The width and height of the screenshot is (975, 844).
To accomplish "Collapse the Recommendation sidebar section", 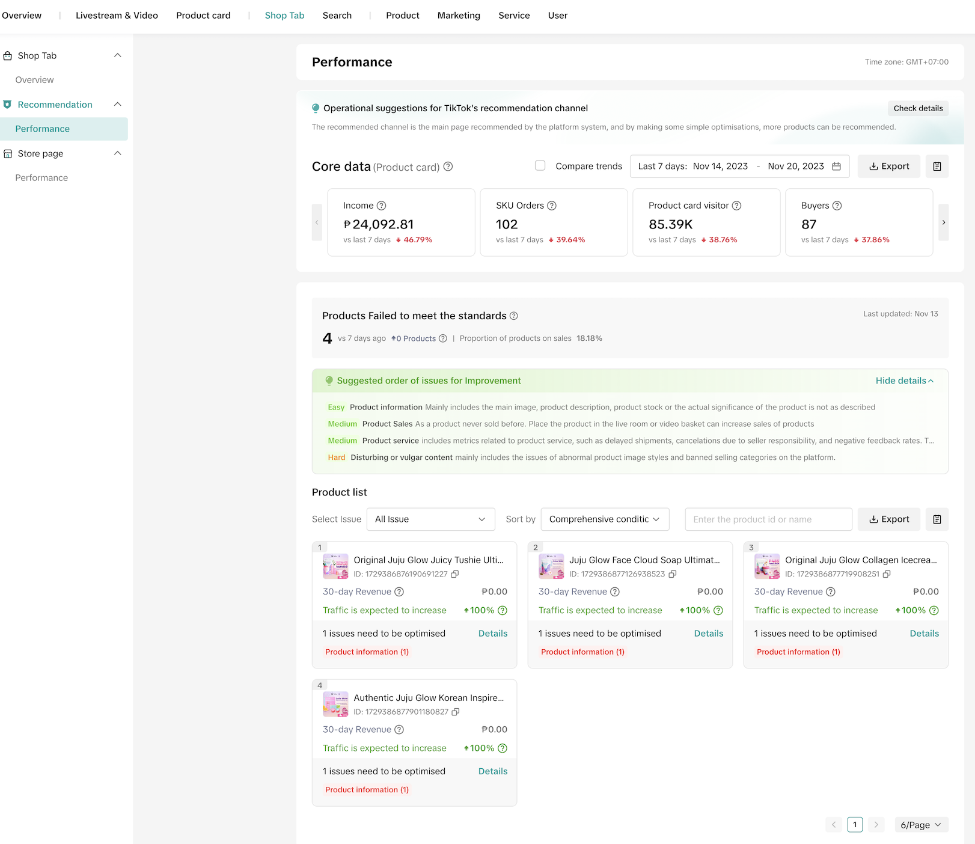I will coord(118,105).
